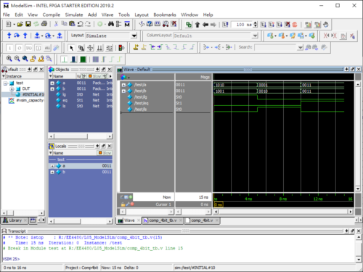Click the ModelSim 'M' toolbar icon
The width and height of the screenshot is (363, 272).
pos(127,24)
